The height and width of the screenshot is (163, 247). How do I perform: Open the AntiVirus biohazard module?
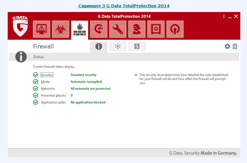[x=61, y=29]
